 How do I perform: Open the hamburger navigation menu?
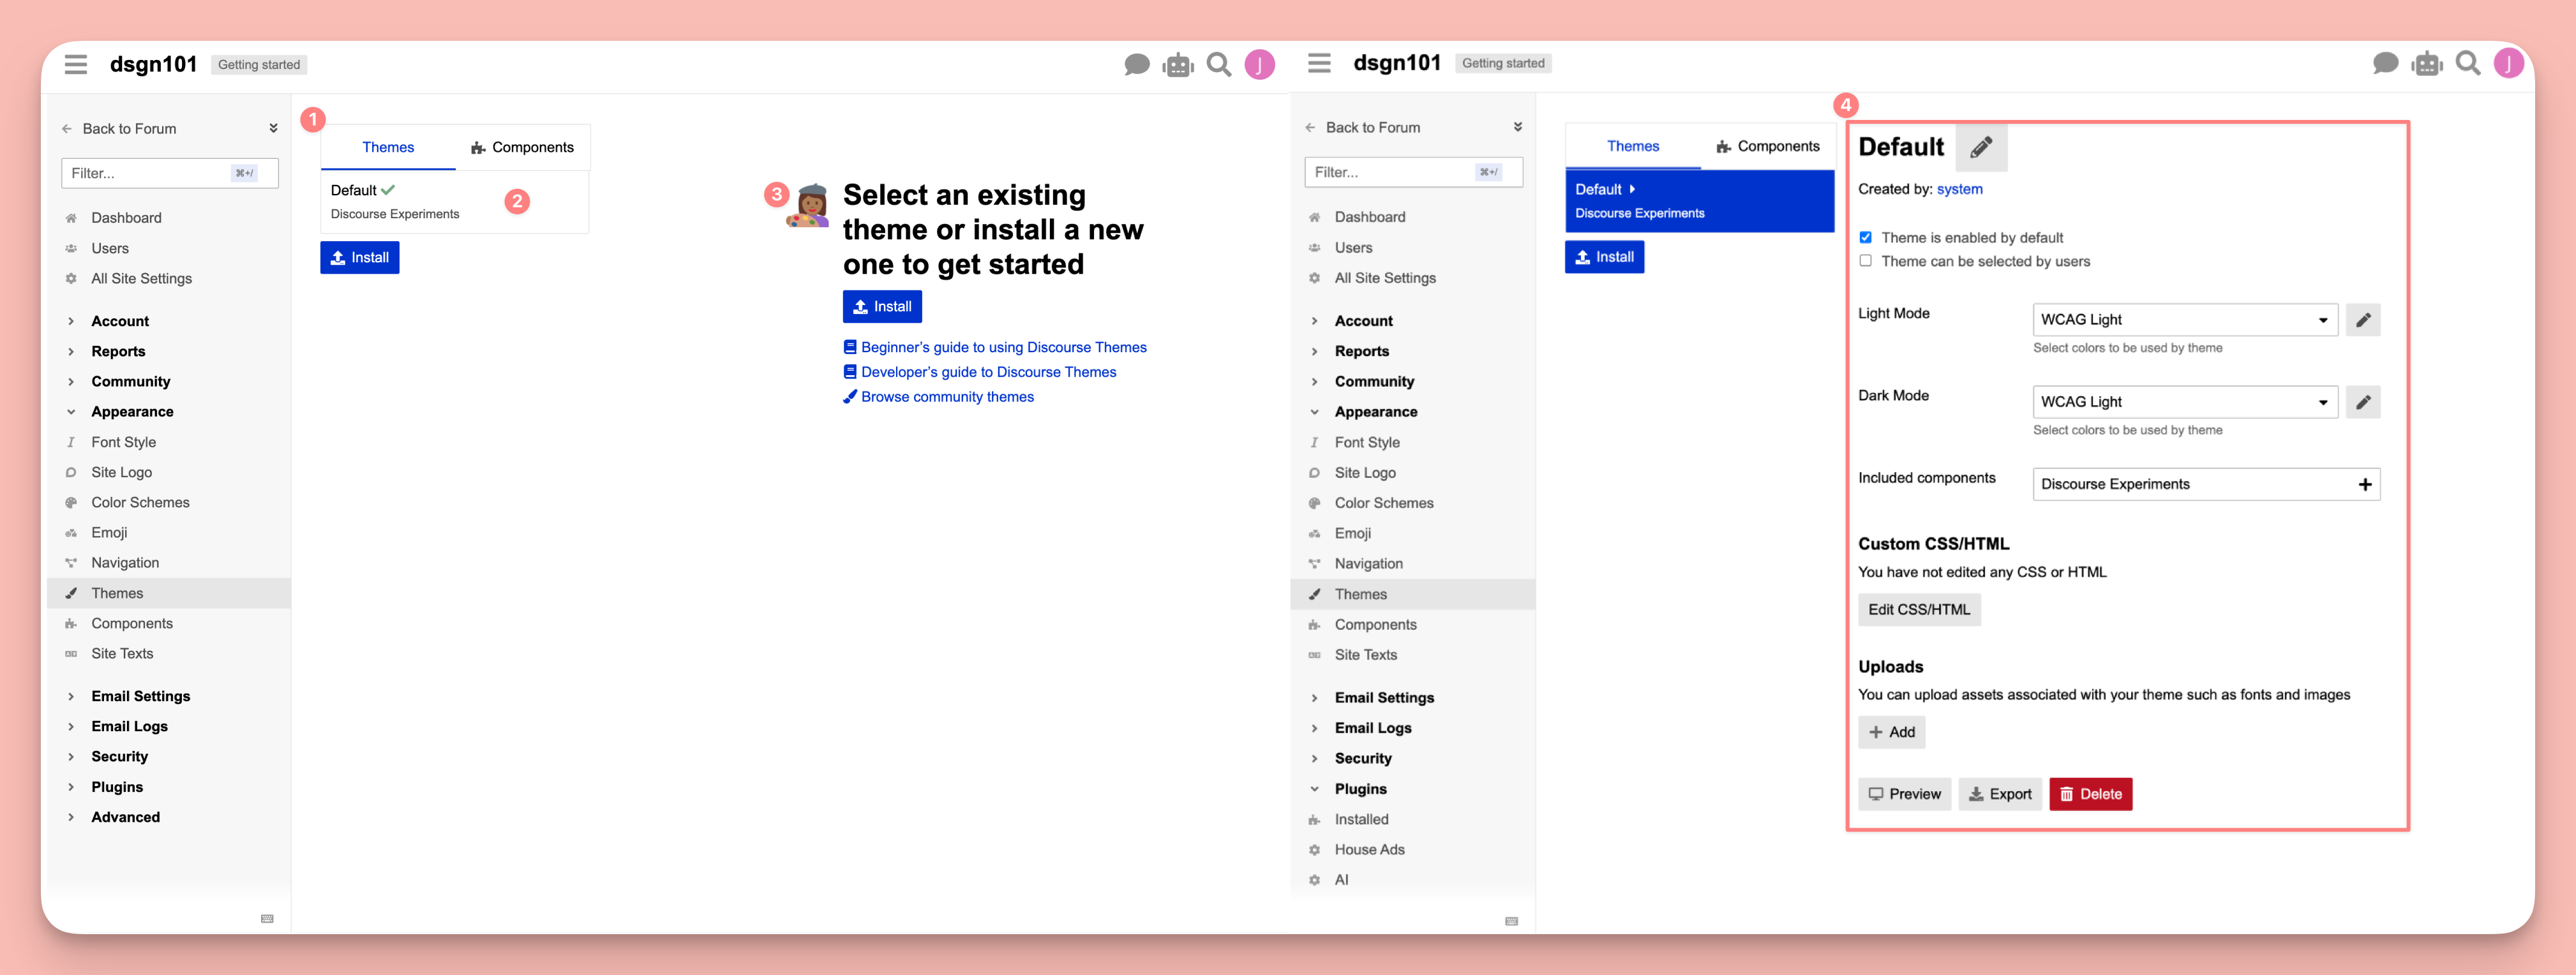[76, 63]
